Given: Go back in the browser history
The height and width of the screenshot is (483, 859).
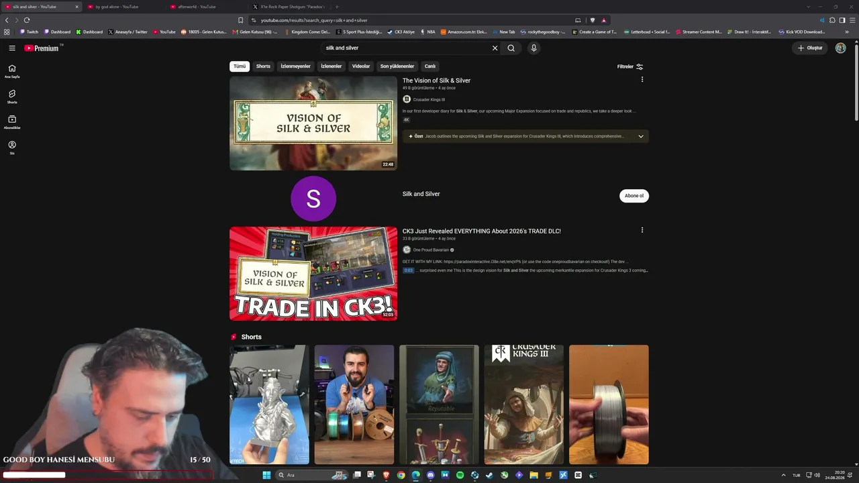Looking at the screenshot, I should [7, 20].
